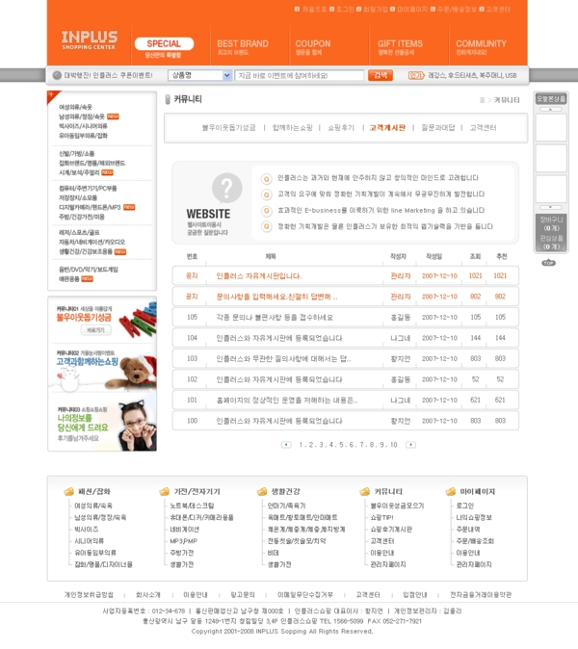
Task: Go to next page with right pagination arrow
Action: click(410, 445)
